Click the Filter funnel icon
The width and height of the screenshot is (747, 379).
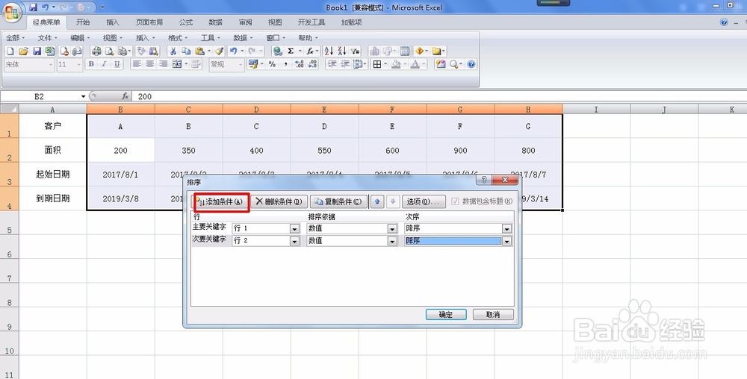point(355,51)
